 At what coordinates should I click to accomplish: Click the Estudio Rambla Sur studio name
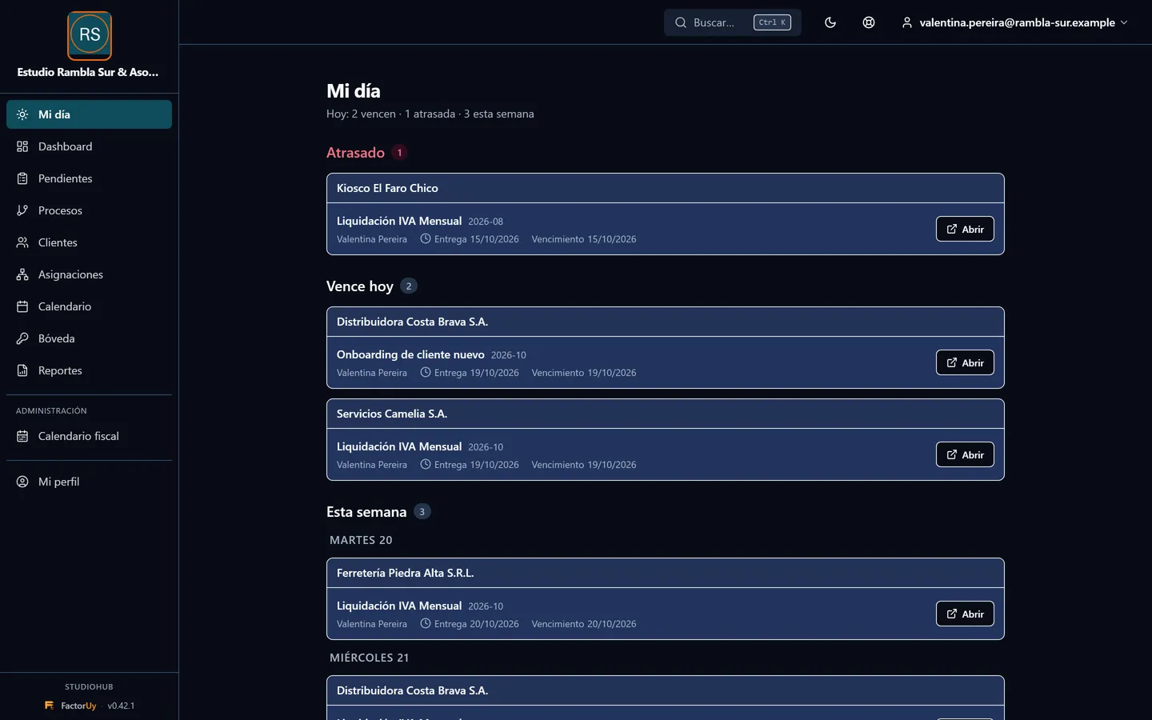(88, 72)
